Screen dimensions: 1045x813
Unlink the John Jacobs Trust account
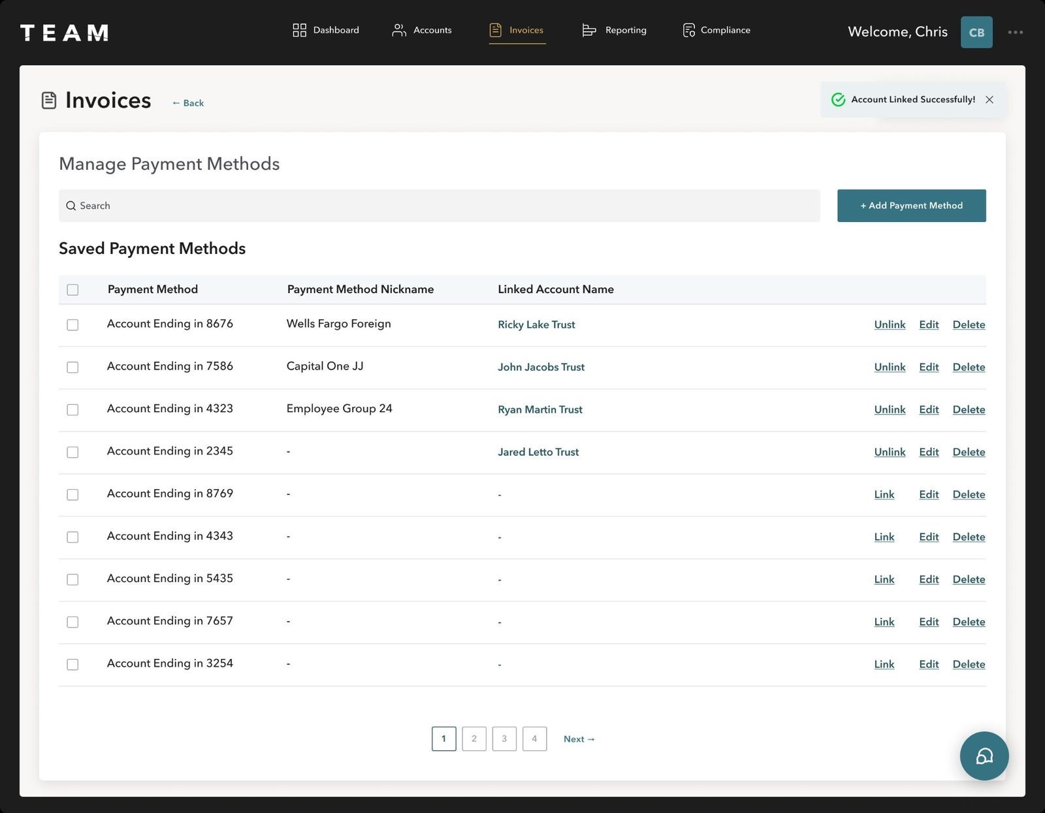coord(890,367)
